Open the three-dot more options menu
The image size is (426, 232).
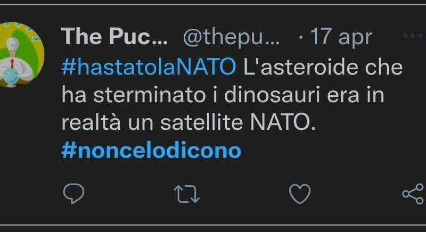pos(413,36)
